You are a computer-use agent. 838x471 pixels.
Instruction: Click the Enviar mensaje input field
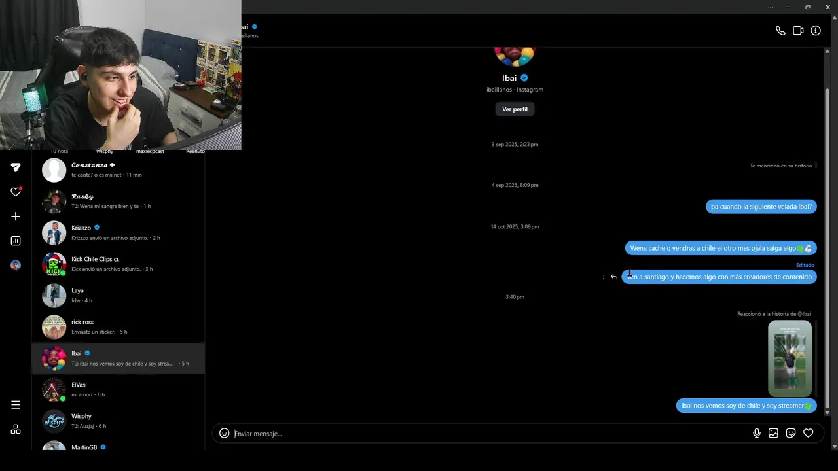491,434
